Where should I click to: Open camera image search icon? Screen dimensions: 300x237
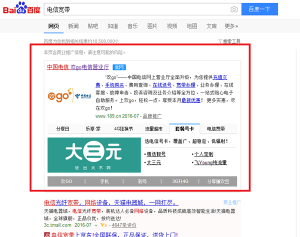click(x=234, y=9)
